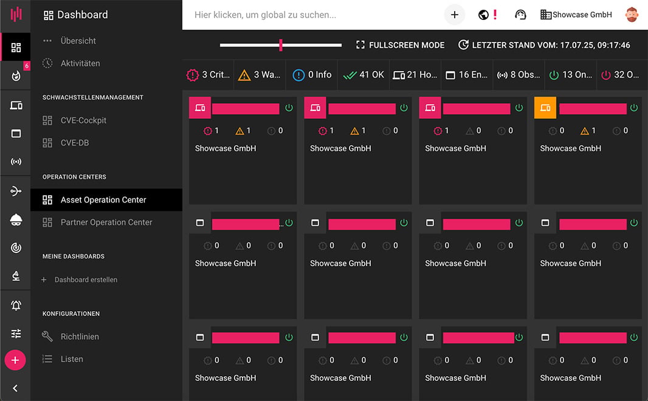Screen dimensions: 648x401
Task: Open the helmet-shaped icon in the icon bar
Action: click(16, 220)
